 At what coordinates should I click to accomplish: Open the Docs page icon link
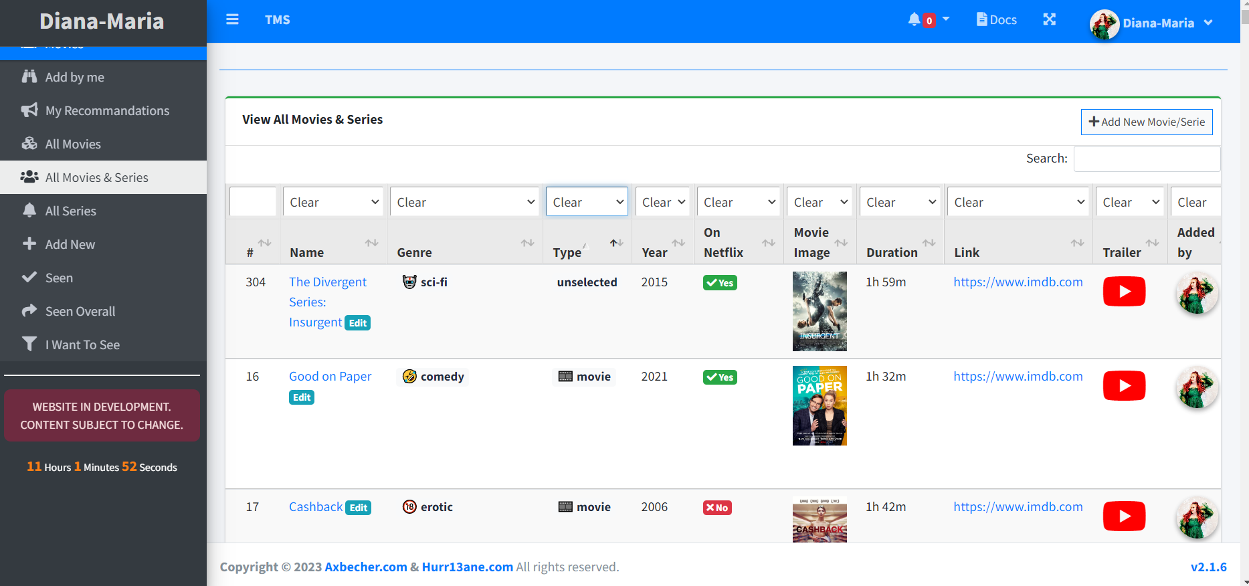[x=996, y=19]
